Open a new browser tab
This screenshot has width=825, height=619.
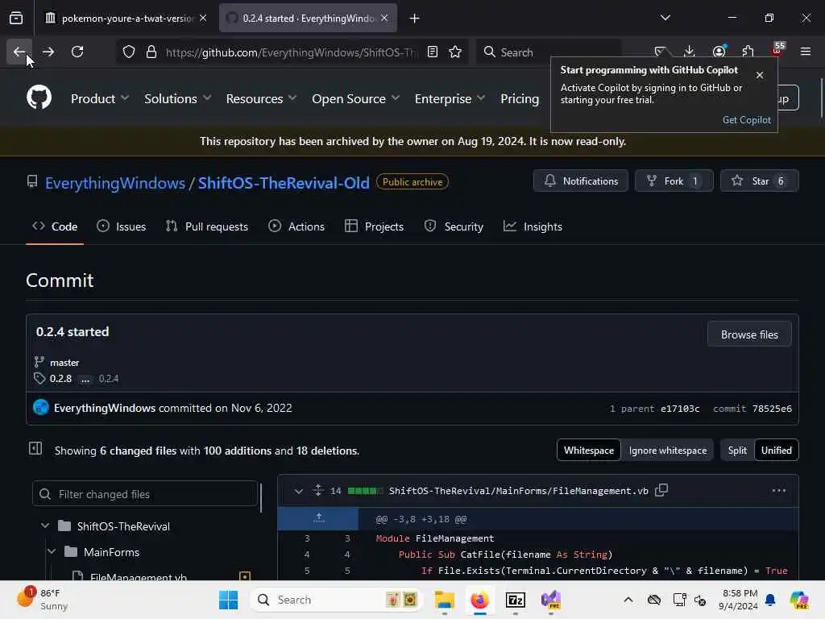[x=415, y=19]
